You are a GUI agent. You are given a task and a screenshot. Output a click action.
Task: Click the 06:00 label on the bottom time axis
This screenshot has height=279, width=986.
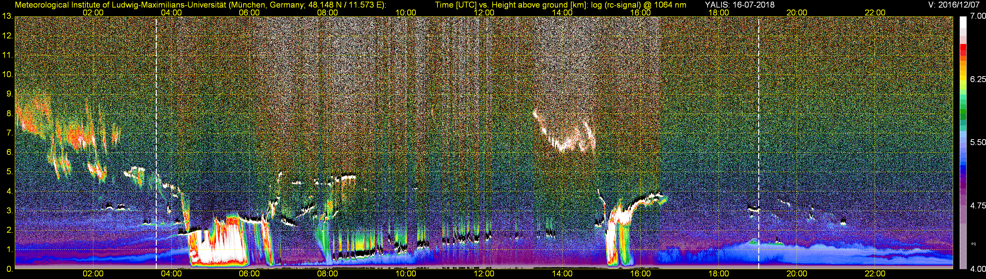(x=249, y=274)
